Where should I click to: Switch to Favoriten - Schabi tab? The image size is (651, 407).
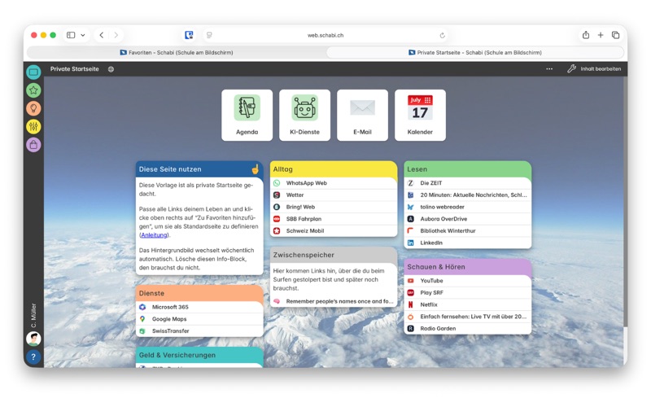(177, 53)
